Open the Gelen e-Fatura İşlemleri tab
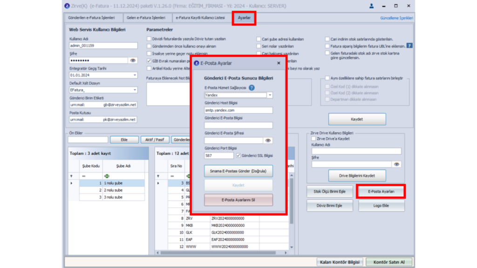 tap(146, 18)
